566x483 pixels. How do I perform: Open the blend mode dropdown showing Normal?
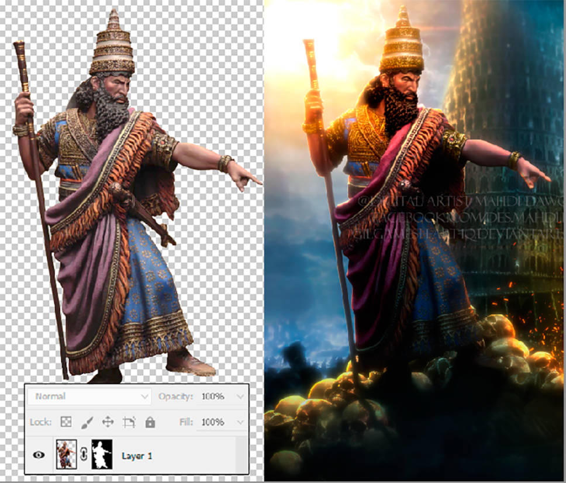coord(88,396)
